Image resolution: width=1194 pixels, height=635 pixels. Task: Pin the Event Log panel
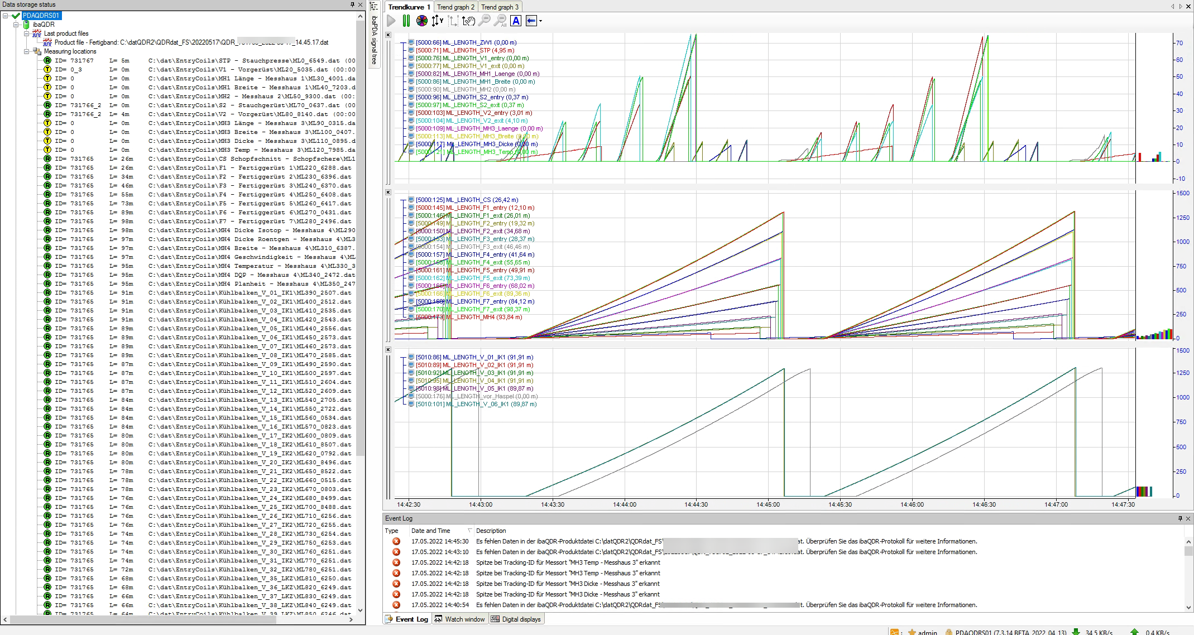(1180, 518)
